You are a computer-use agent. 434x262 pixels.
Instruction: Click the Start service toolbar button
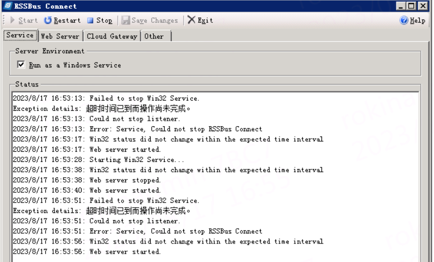pos(24,21)
